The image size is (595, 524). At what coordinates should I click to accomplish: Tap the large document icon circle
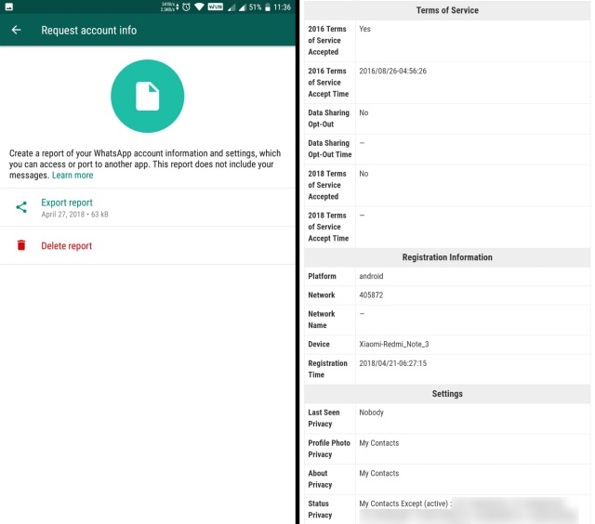148,96
